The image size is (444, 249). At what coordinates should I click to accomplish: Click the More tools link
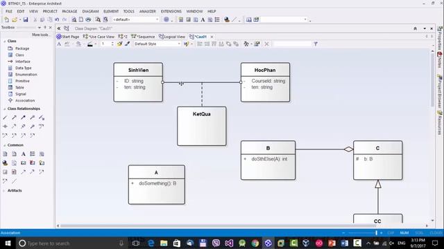coord(40,35)
